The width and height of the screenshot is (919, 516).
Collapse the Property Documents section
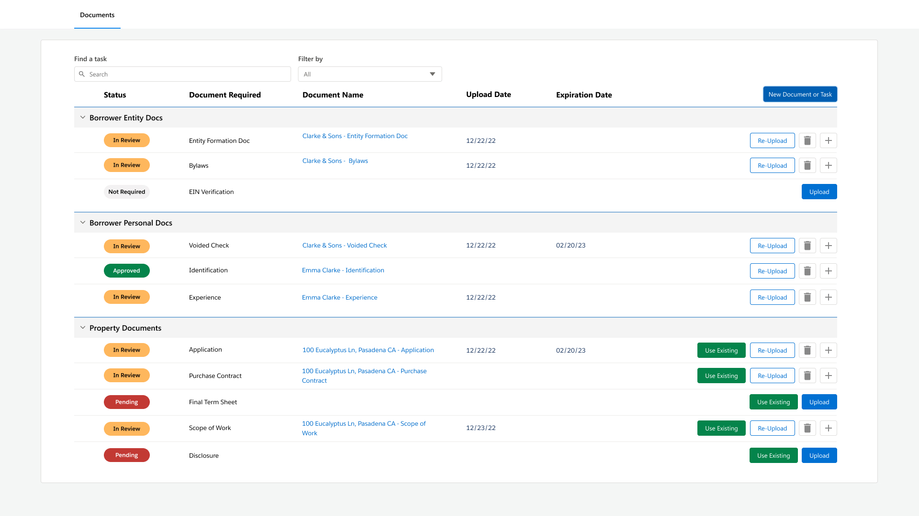[83, 328]
